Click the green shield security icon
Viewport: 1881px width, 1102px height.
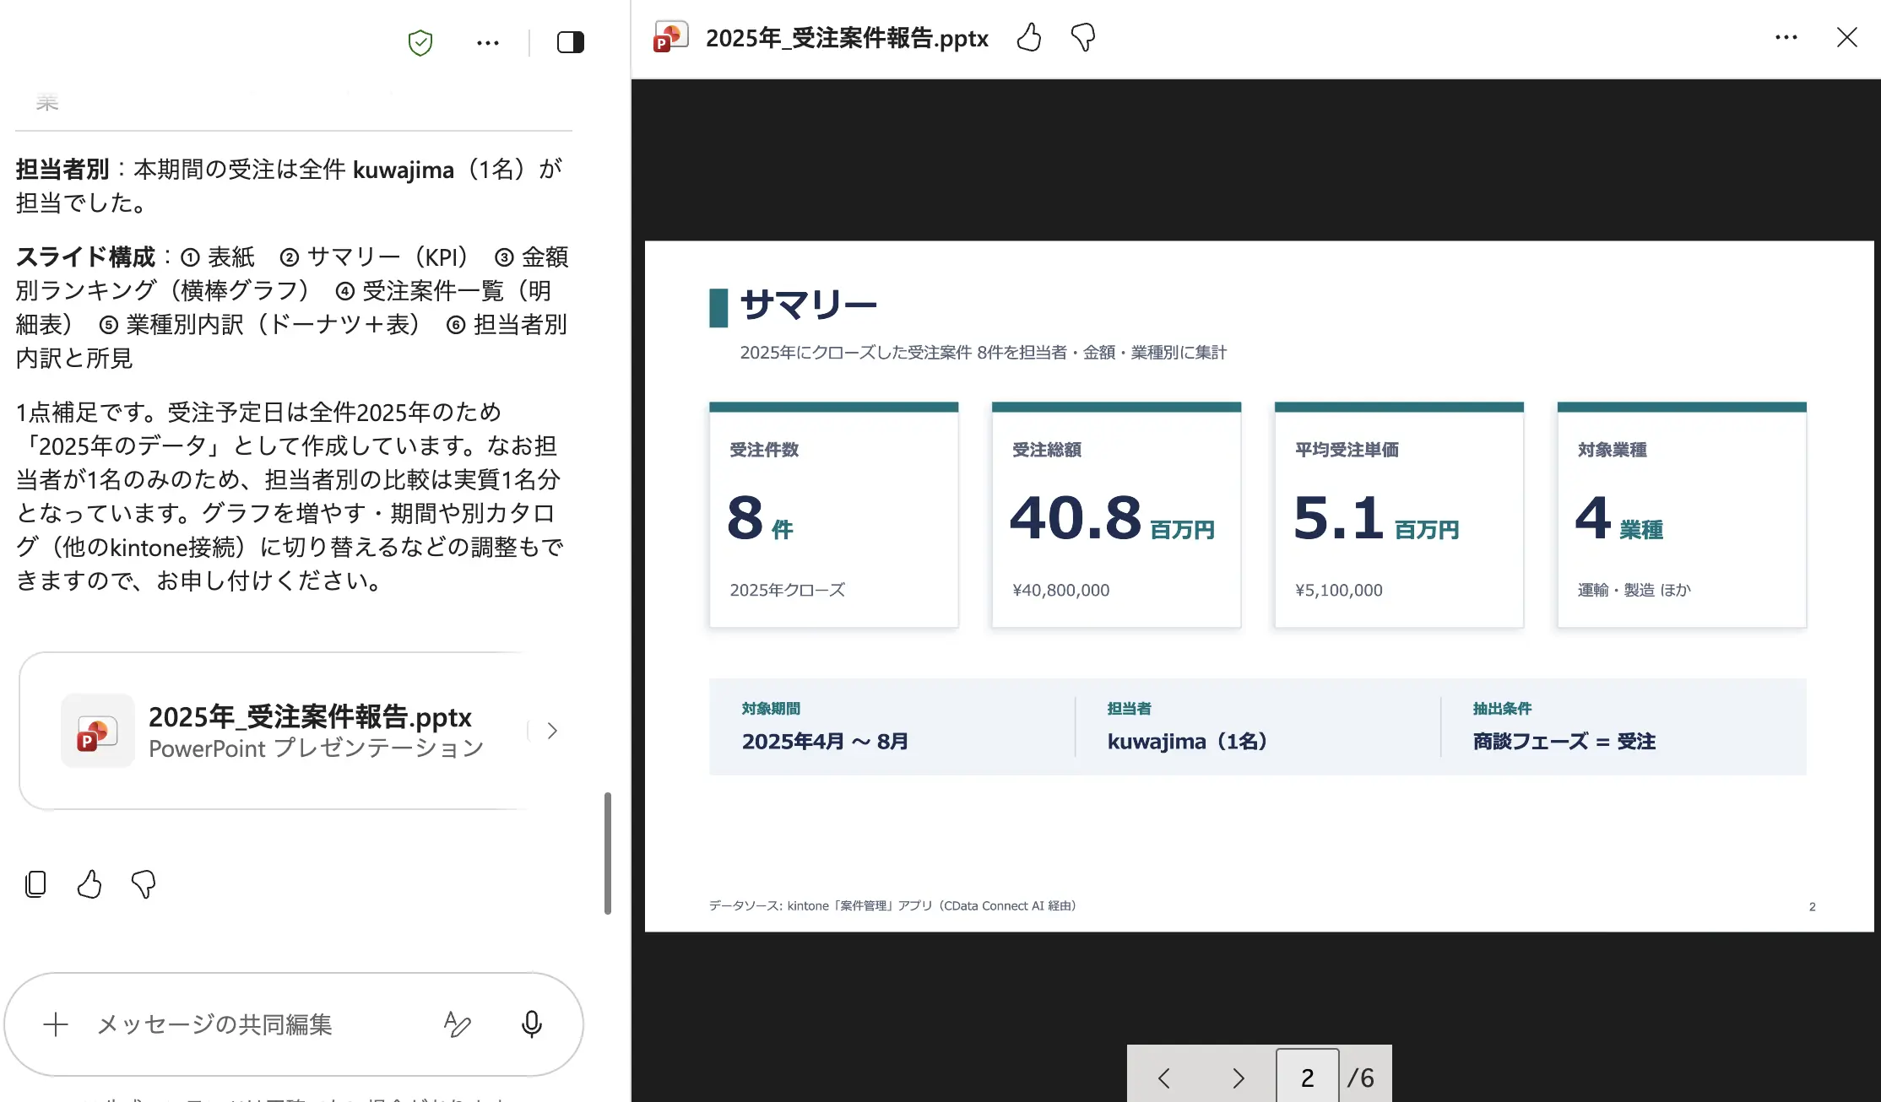pyautogui.click(x=420, y=42)
